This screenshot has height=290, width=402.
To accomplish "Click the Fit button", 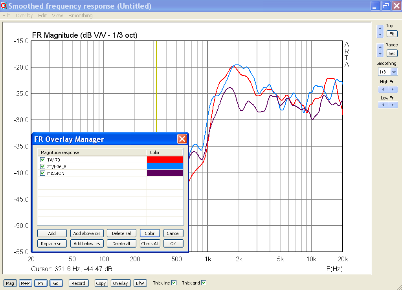I will pyautogui.click(x=392, y=34).
